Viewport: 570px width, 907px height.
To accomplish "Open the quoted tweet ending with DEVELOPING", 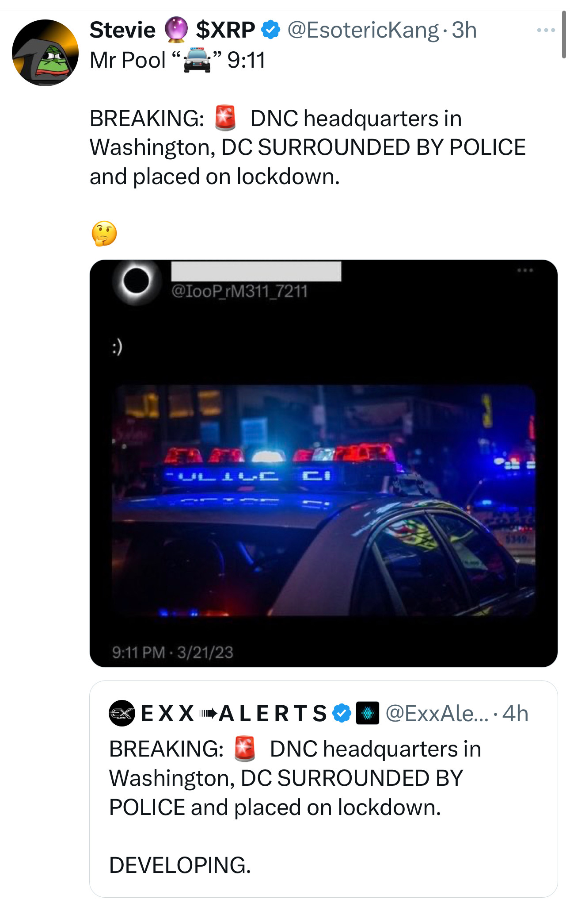I will [x=323, y=789].
